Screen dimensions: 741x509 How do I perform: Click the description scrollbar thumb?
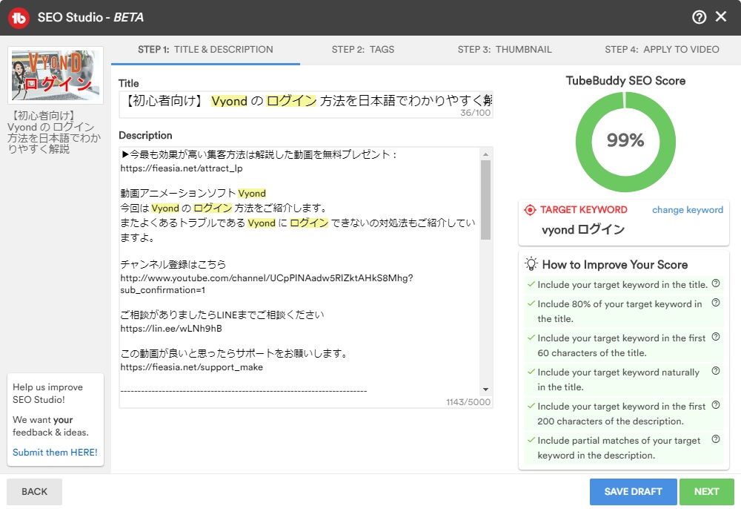click(x=485, y=200)
